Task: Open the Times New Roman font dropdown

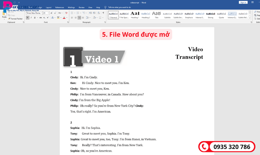Action: click(41, 13)
